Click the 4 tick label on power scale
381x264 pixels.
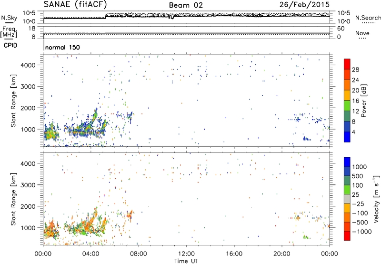point(354,132)
